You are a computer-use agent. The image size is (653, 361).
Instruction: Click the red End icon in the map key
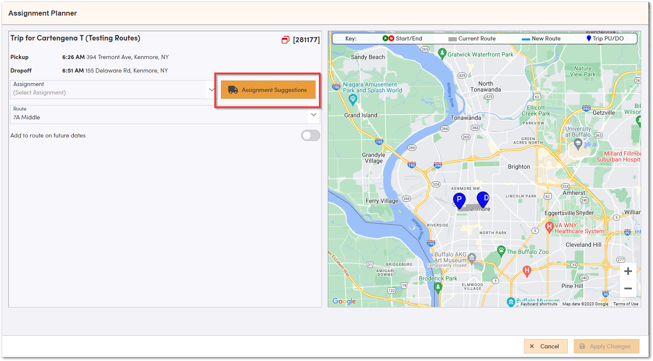click(392, 38)
